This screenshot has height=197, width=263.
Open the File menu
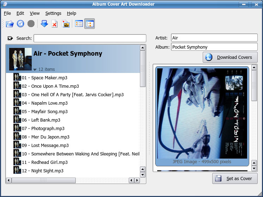tap(7, 13)
